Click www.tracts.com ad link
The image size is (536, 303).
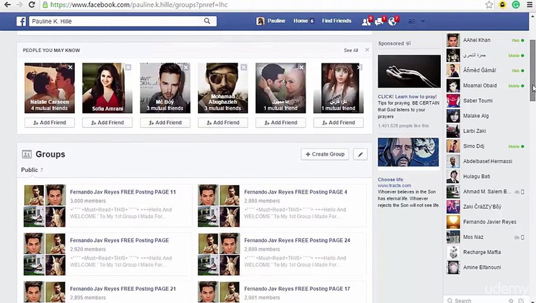[394, 186]
